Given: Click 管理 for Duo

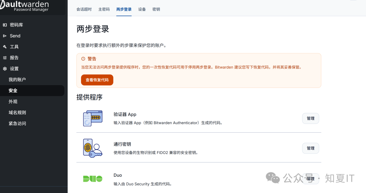Looking at the screenshot, I should [310, 179].
